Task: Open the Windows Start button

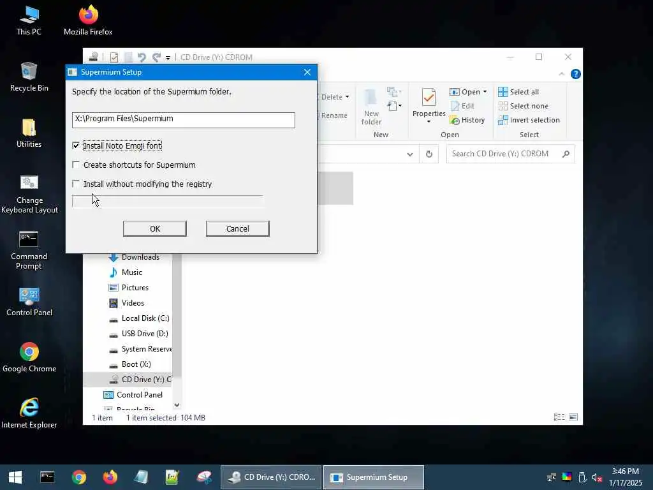Action: 15,477
